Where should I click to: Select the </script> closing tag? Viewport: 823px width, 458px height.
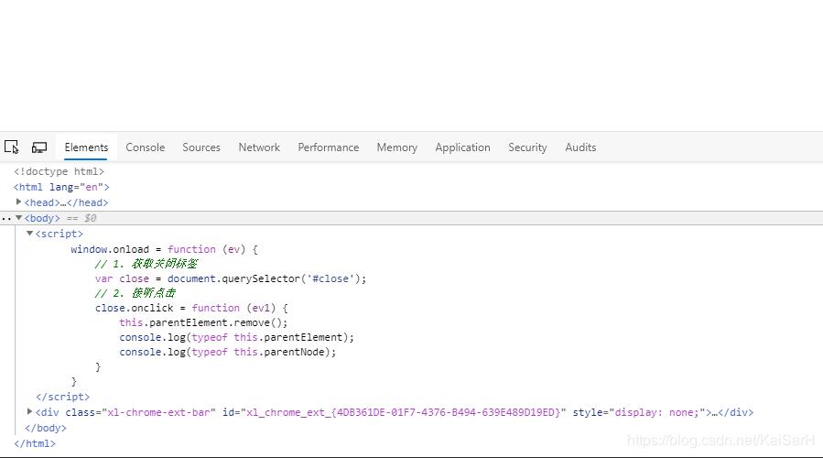pos(62,397)
